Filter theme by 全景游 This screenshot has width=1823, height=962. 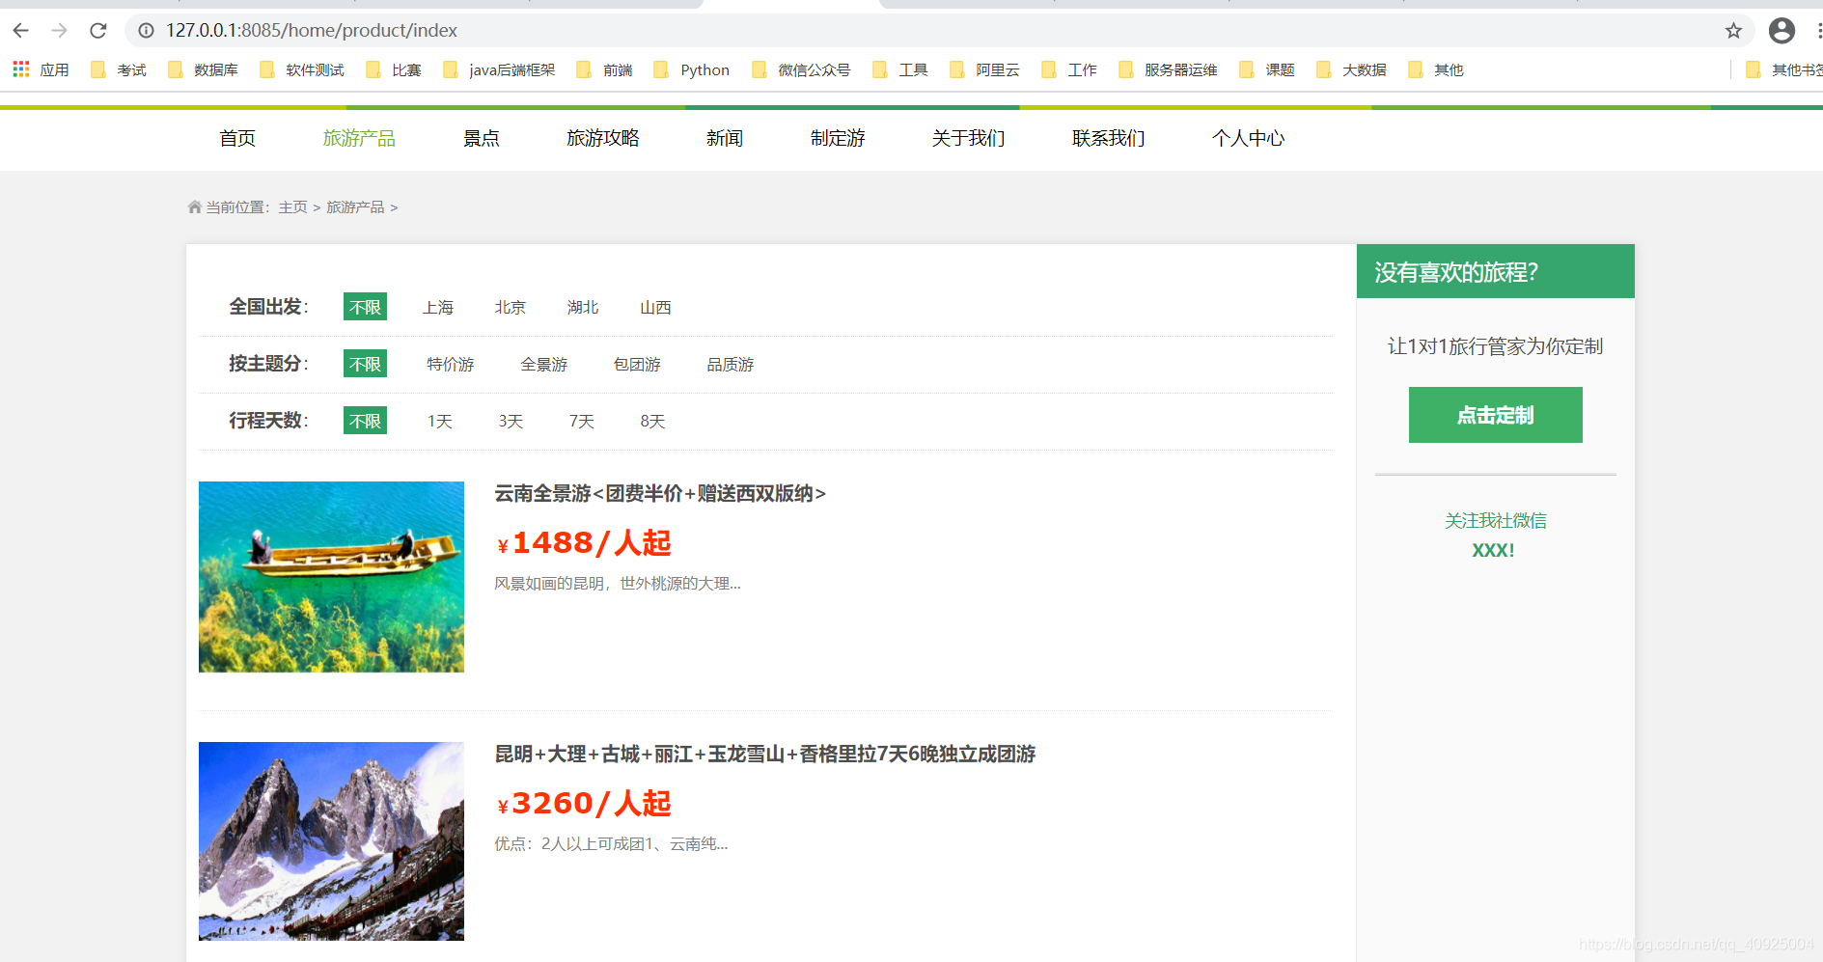pyautogui.click(x=544, y=364)
